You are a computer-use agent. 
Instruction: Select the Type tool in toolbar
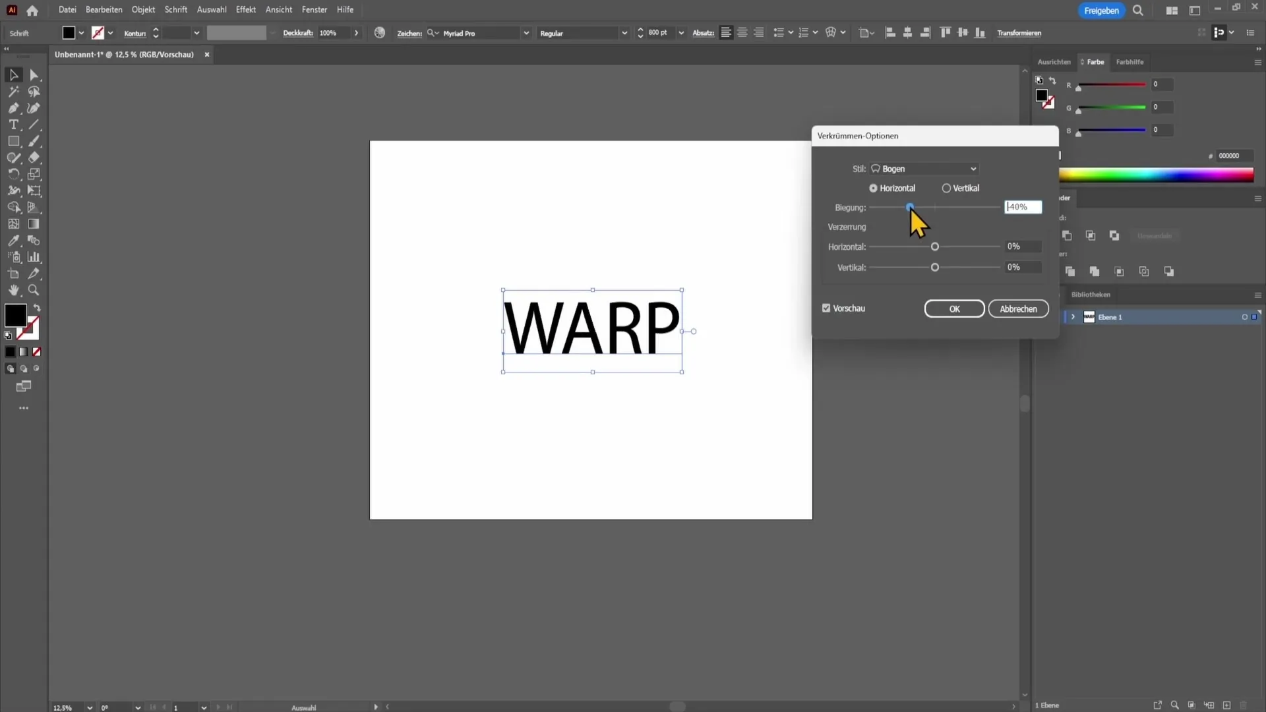tap(13, 125)
